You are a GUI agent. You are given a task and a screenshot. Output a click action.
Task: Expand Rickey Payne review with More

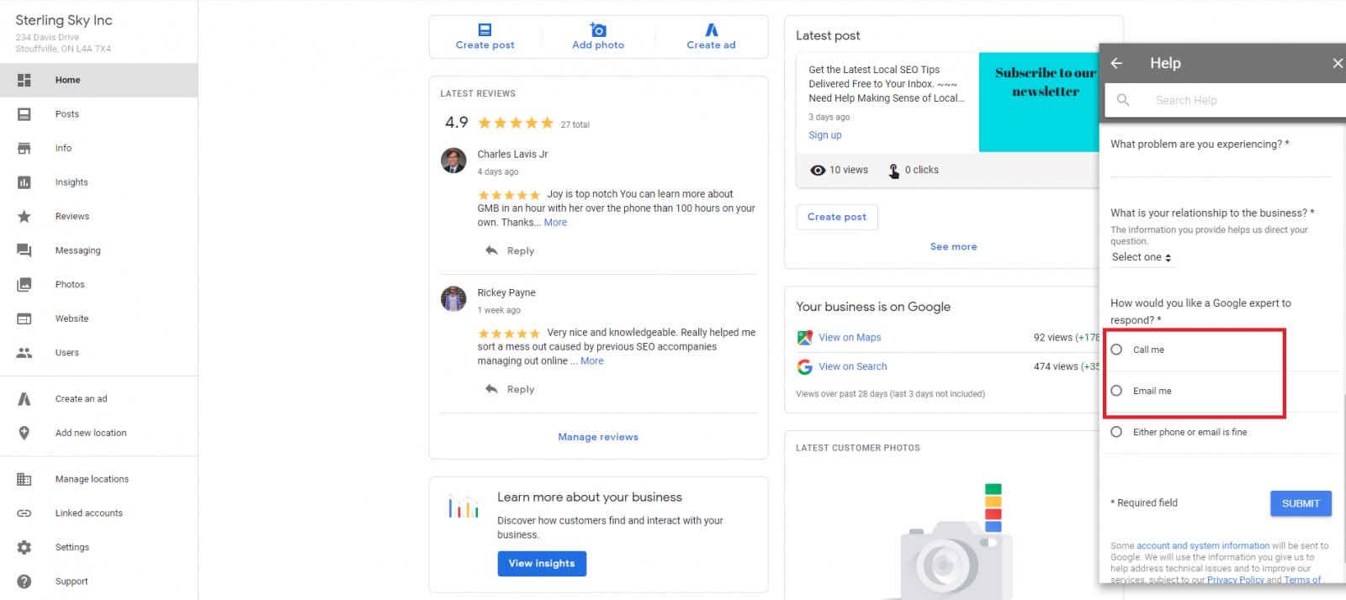(x=591, y=361)
